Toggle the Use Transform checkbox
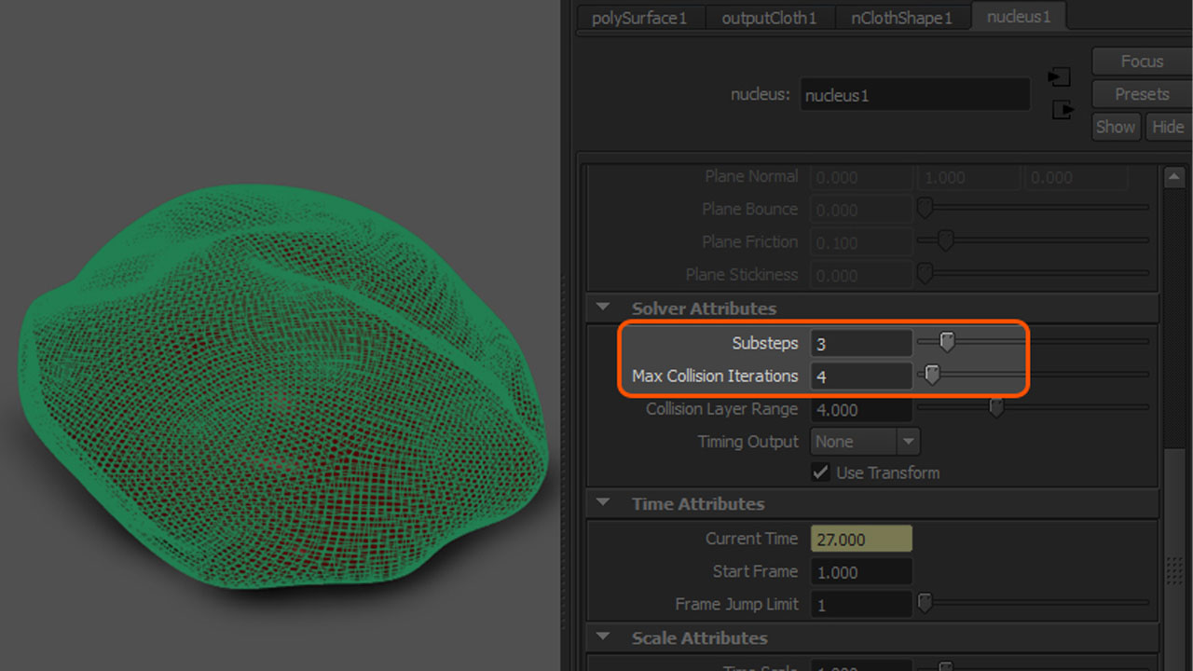1193x671 pixels. point(820,472)
